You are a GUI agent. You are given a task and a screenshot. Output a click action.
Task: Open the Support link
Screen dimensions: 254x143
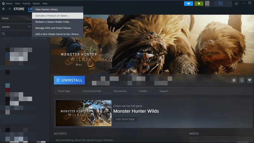click(164, 91)
